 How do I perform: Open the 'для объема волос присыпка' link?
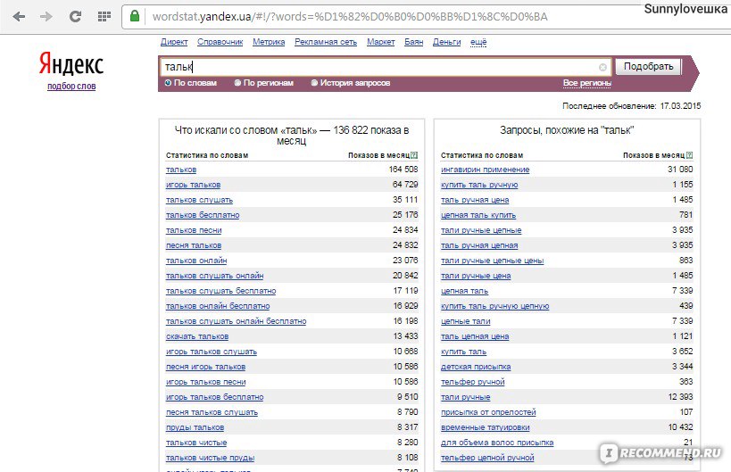point(497,443)
